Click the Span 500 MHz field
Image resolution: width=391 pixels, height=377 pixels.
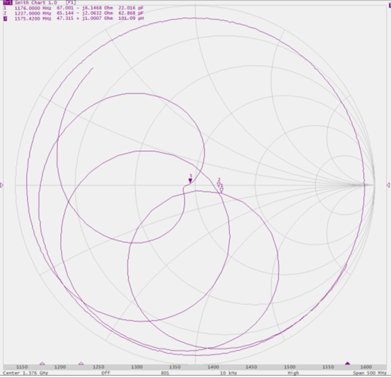pyautogui.click(x=371, y=373)
